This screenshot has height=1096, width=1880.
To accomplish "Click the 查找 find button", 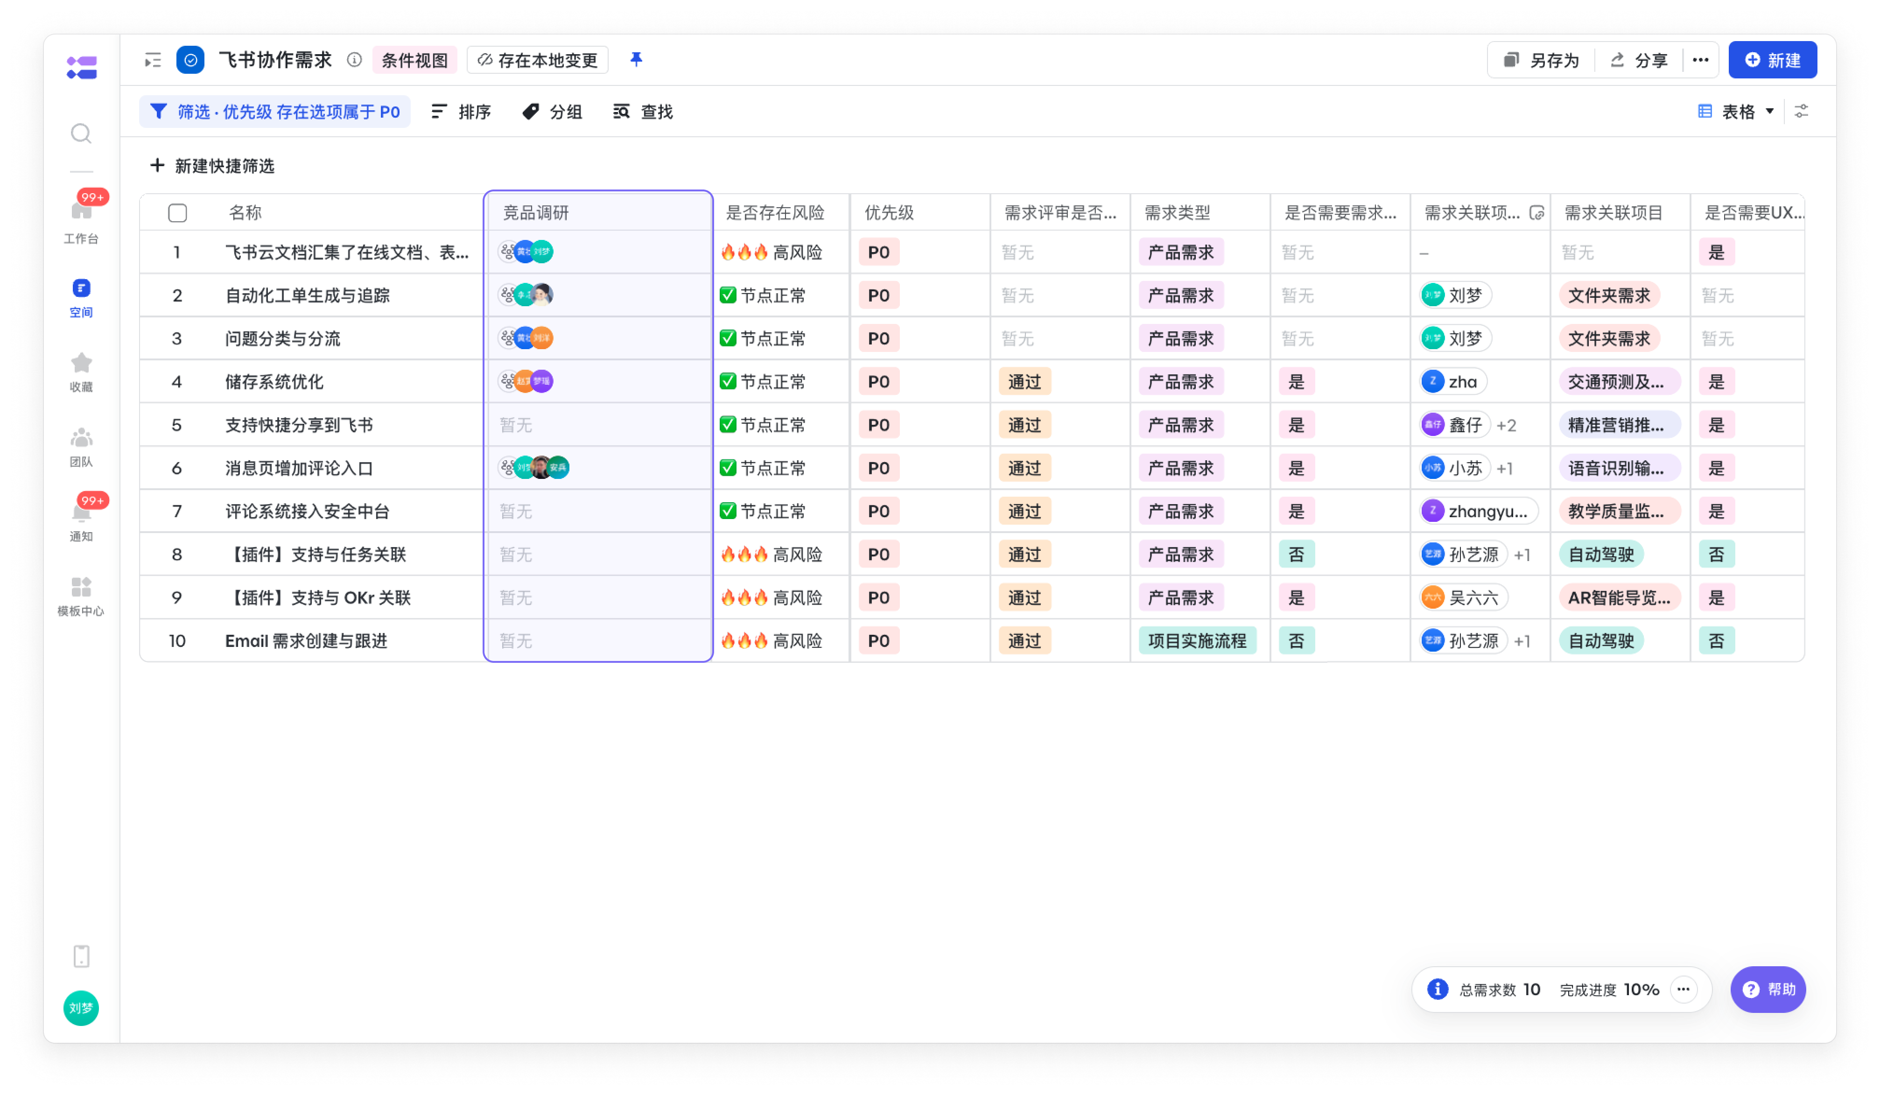I will point(643,111).
